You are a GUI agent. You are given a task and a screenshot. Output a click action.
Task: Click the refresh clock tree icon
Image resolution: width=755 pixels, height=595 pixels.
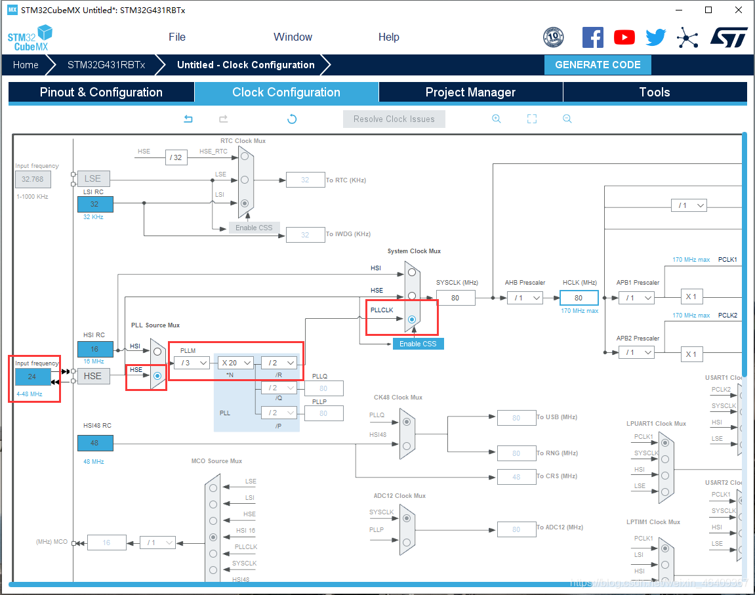point(292,119)
